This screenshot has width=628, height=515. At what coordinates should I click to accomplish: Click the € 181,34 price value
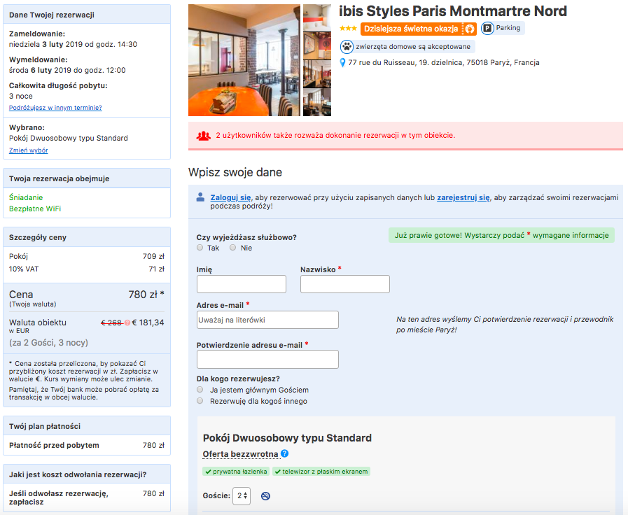148,323
